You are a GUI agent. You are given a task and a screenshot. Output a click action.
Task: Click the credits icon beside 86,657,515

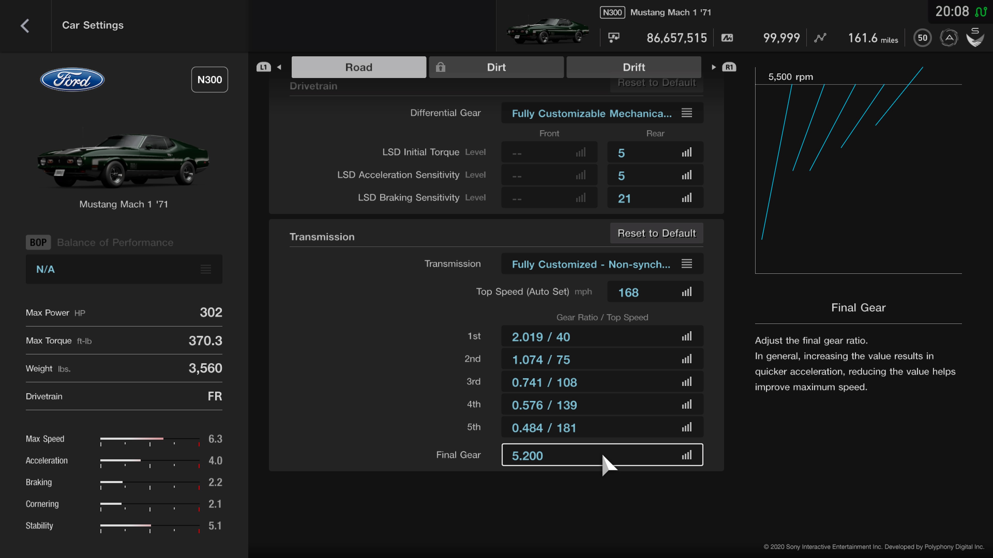tap(614, 37)
